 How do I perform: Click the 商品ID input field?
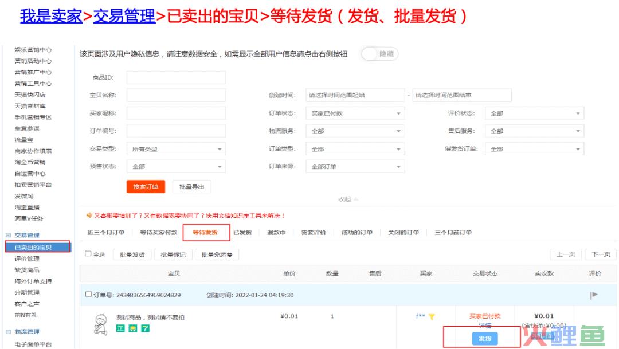[176, 77]
